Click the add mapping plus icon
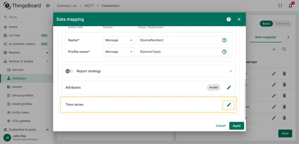Image resolution: width=299 pixels, height=144 pixels. [274, 49]
